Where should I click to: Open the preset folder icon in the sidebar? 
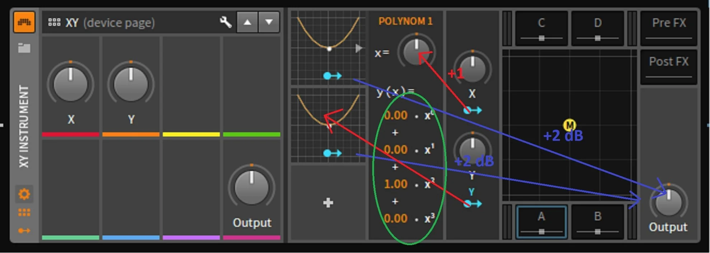(x=24, y=48)
